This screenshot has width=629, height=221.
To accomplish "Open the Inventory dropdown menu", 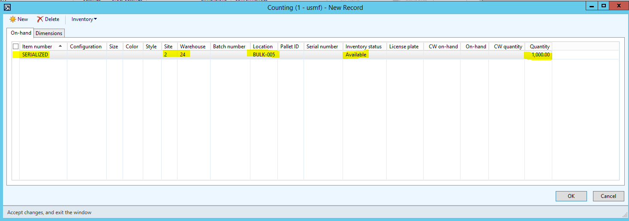I will tap(84, 19).
